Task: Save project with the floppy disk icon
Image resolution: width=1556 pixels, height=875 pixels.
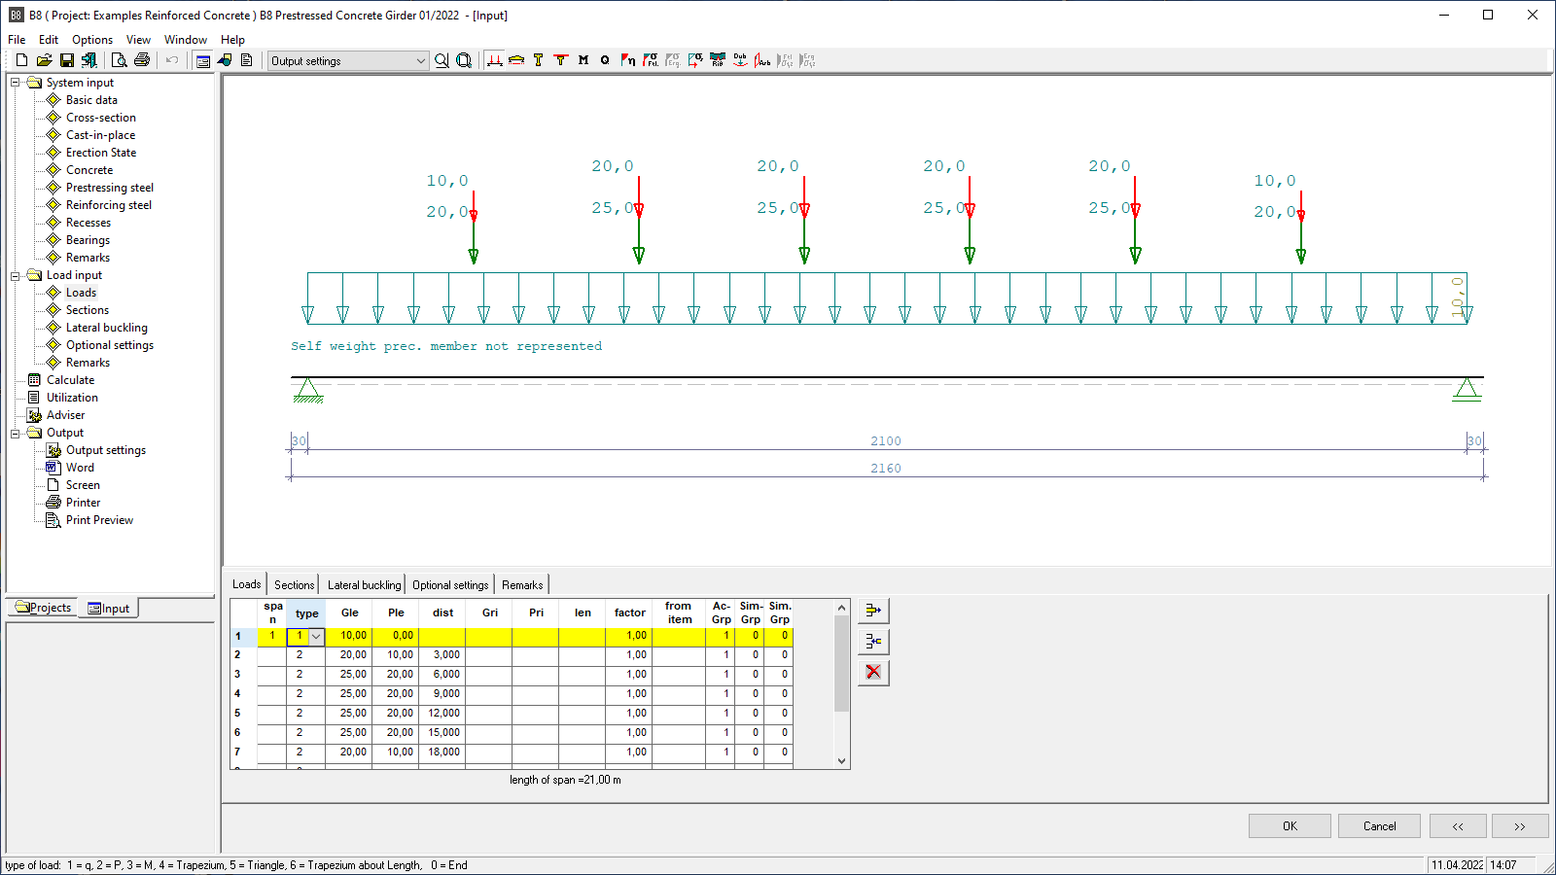Action: point(67,60)
